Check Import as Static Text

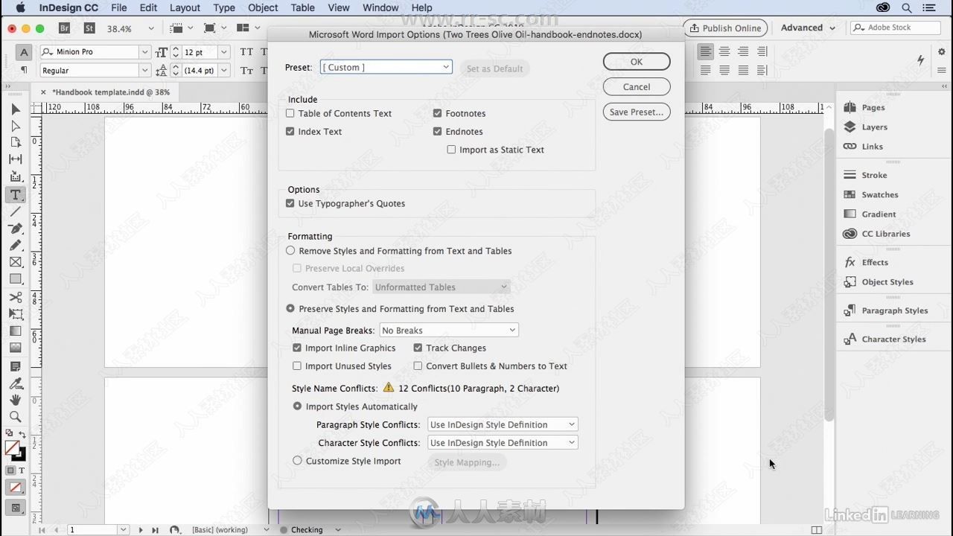point(451,150)
